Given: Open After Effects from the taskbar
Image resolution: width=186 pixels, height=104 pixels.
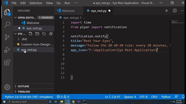Looking at the screenshot, I should [x=79, y=102].
